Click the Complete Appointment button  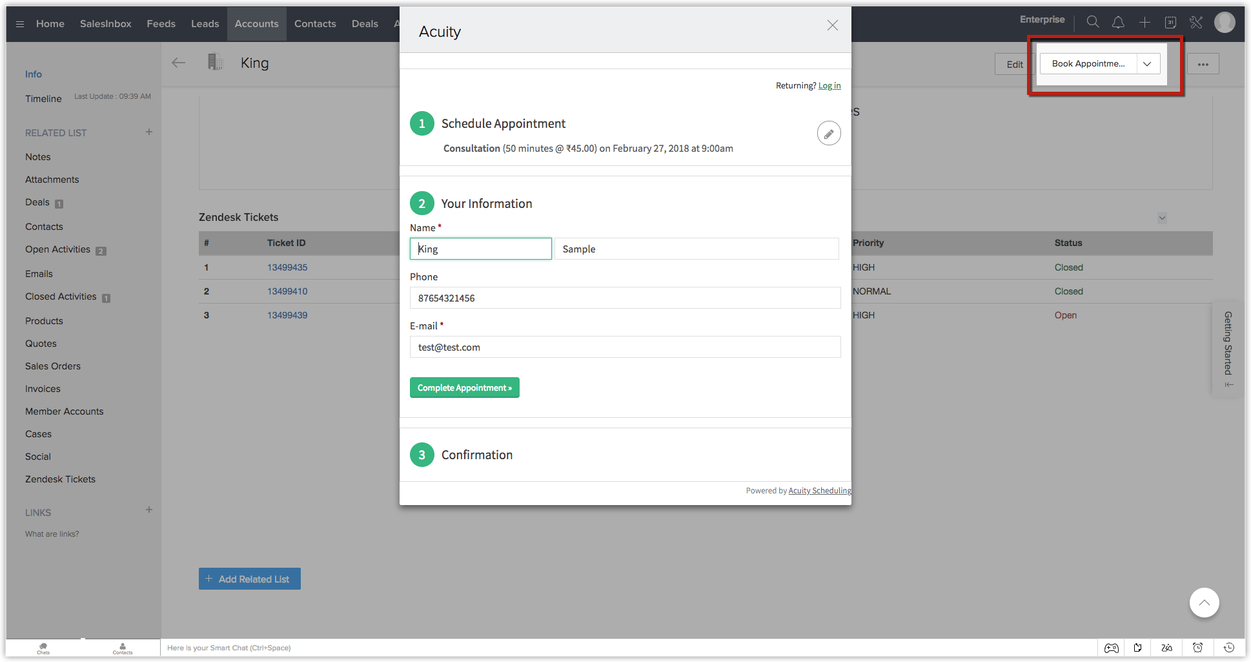point(464,388)
